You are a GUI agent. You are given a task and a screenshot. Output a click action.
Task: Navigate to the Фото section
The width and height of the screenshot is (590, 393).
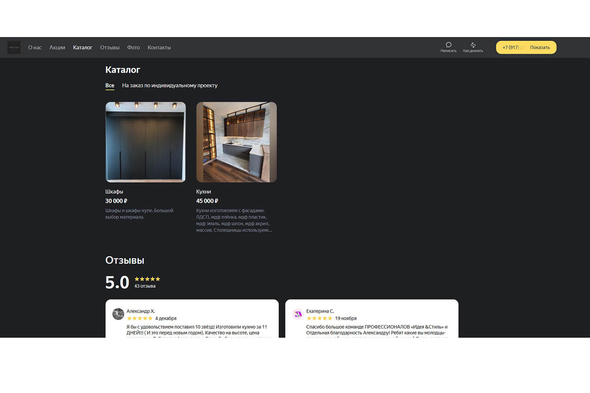pyautogui.click(x=133, y=48)
